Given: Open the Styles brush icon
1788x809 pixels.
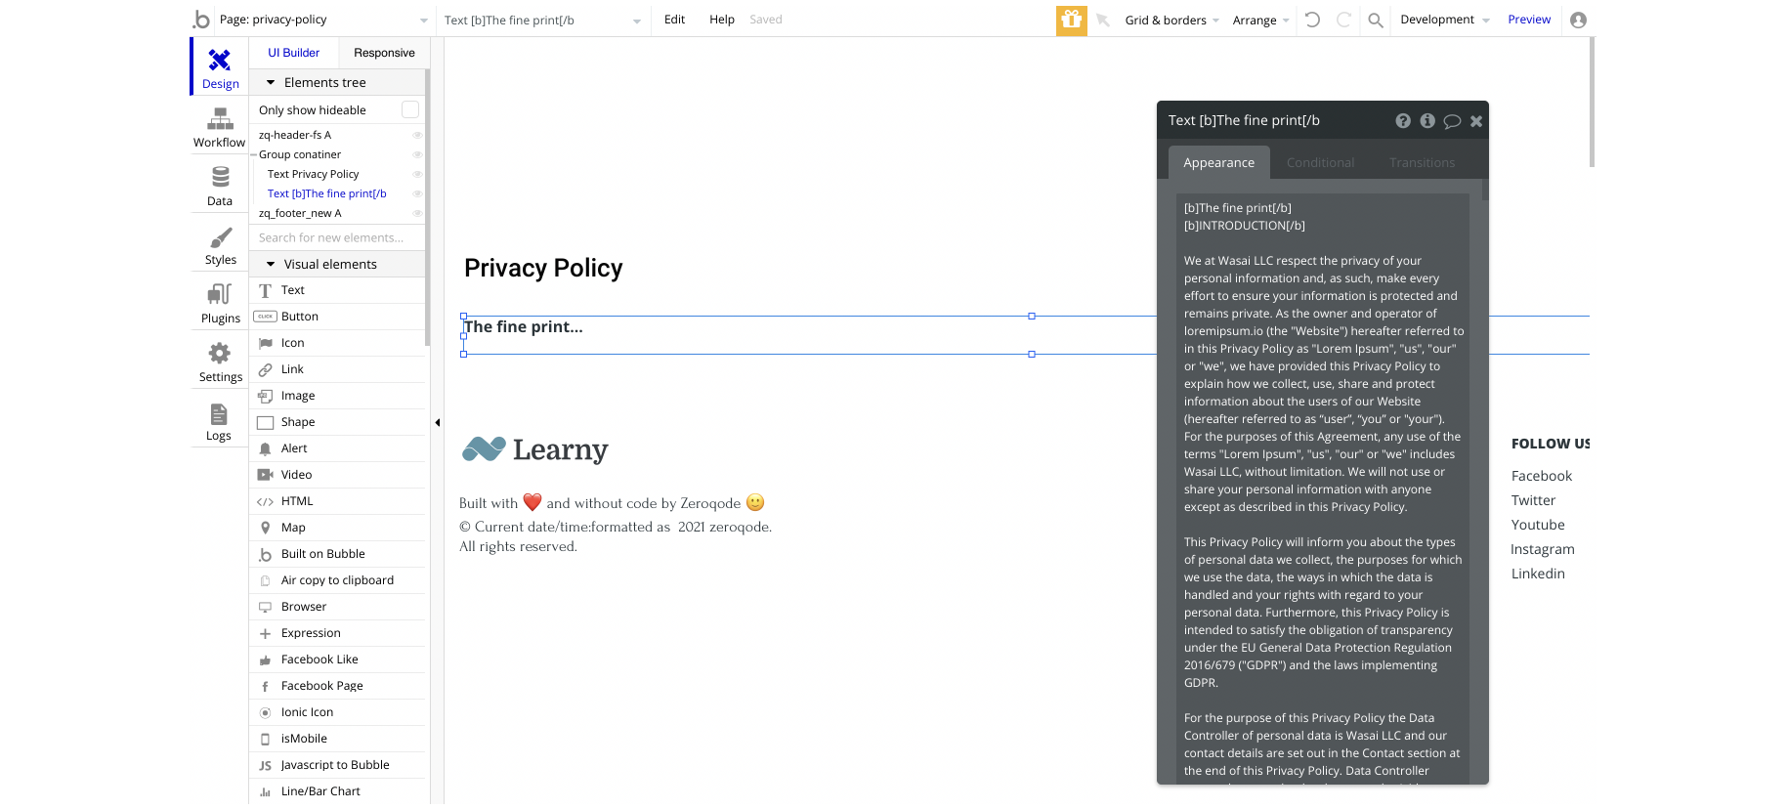Looking at the screenshot, I should (221, 237).
